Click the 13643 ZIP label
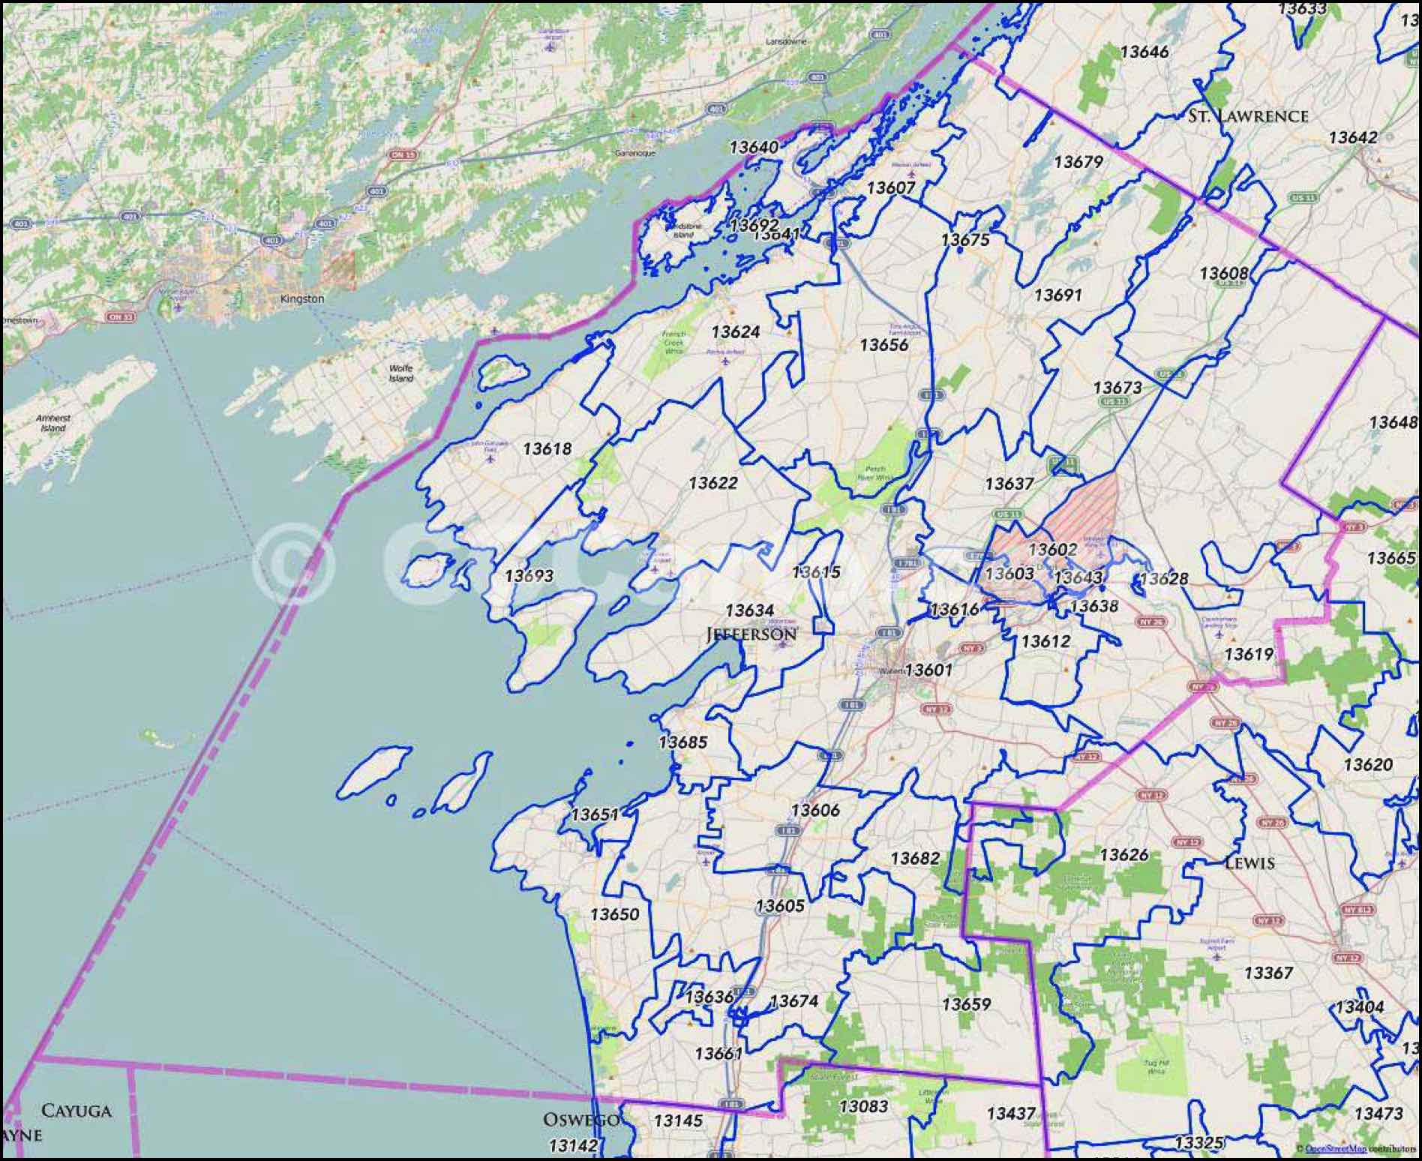 point(1078,577)
